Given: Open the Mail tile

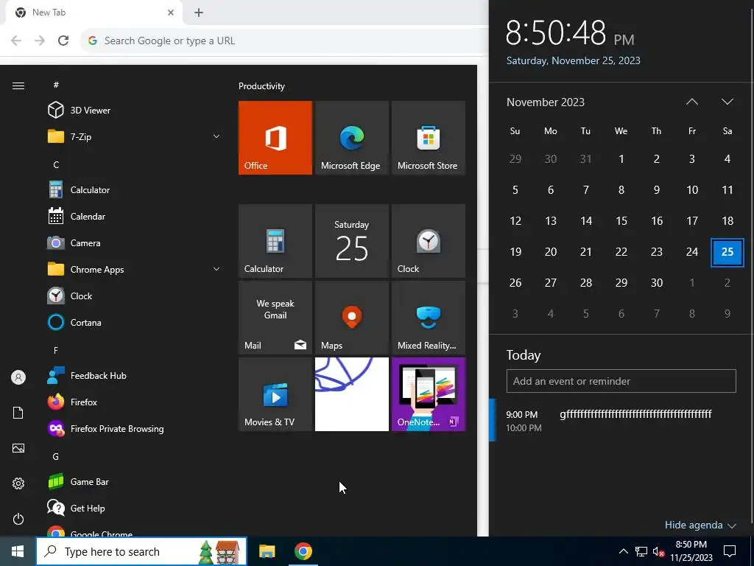Looking at the screenshot, I should pos(275,318).
